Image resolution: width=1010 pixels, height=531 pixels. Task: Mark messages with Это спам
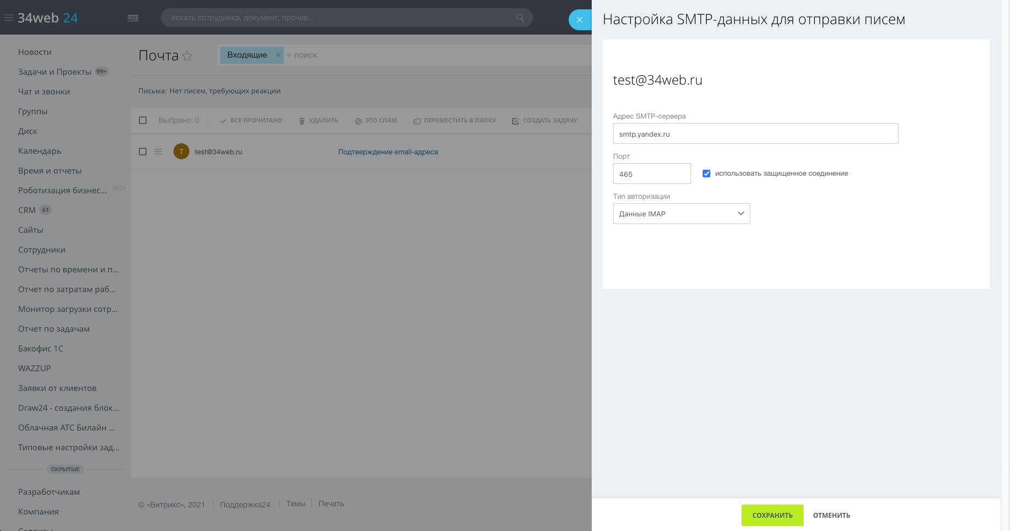[x=376, y=120]
